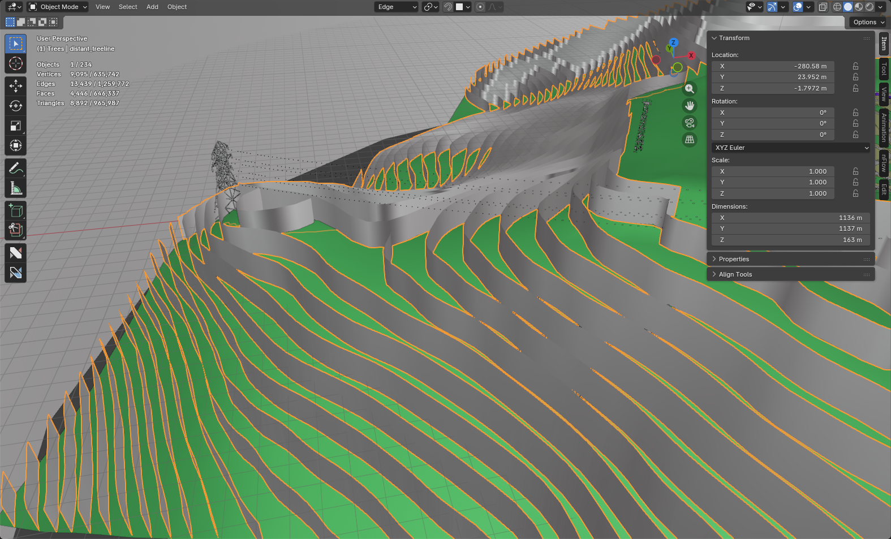Screen dimensions: 891x539
Task: Choose the Scale tool
Action: point(16,126)
